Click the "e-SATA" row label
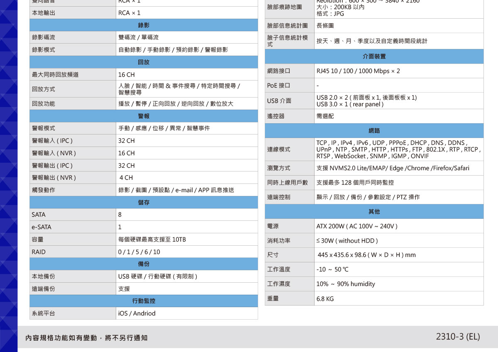Viewport: 498px width, 352px height. point(41,227)
